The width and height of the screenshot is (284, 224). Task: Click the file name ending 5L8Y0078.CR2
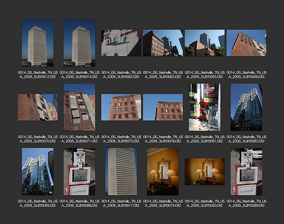coord(163,139)
